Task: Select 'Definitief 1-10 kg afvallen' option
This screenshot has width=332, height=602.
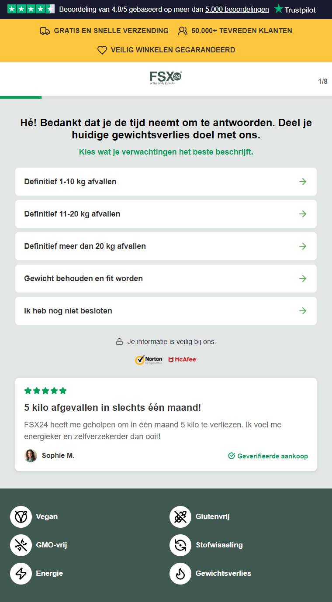Action: pyautogui.click(x=166, y=182)
